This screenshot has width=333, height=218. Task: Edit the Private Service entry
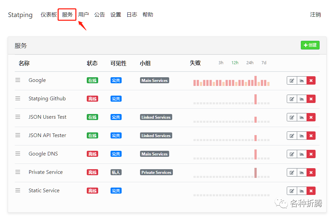[x=292, y=173]
